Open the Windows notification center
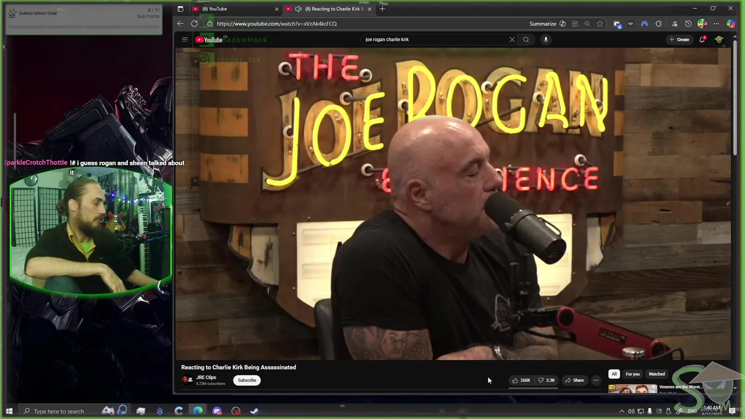 (732, 411)
